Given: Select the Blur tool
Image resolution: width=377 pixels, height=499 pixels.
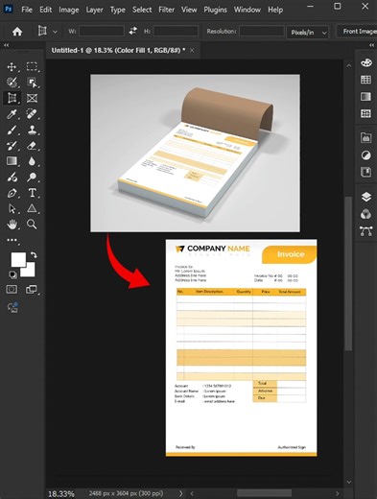Looking at the screenshot, I should coord(32,161).
